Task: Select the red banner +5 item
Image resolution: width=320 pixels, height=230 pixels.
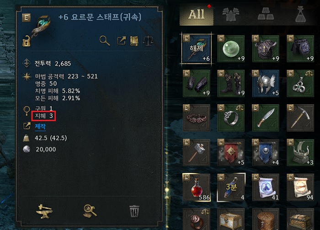Action: tap(231, 152)
